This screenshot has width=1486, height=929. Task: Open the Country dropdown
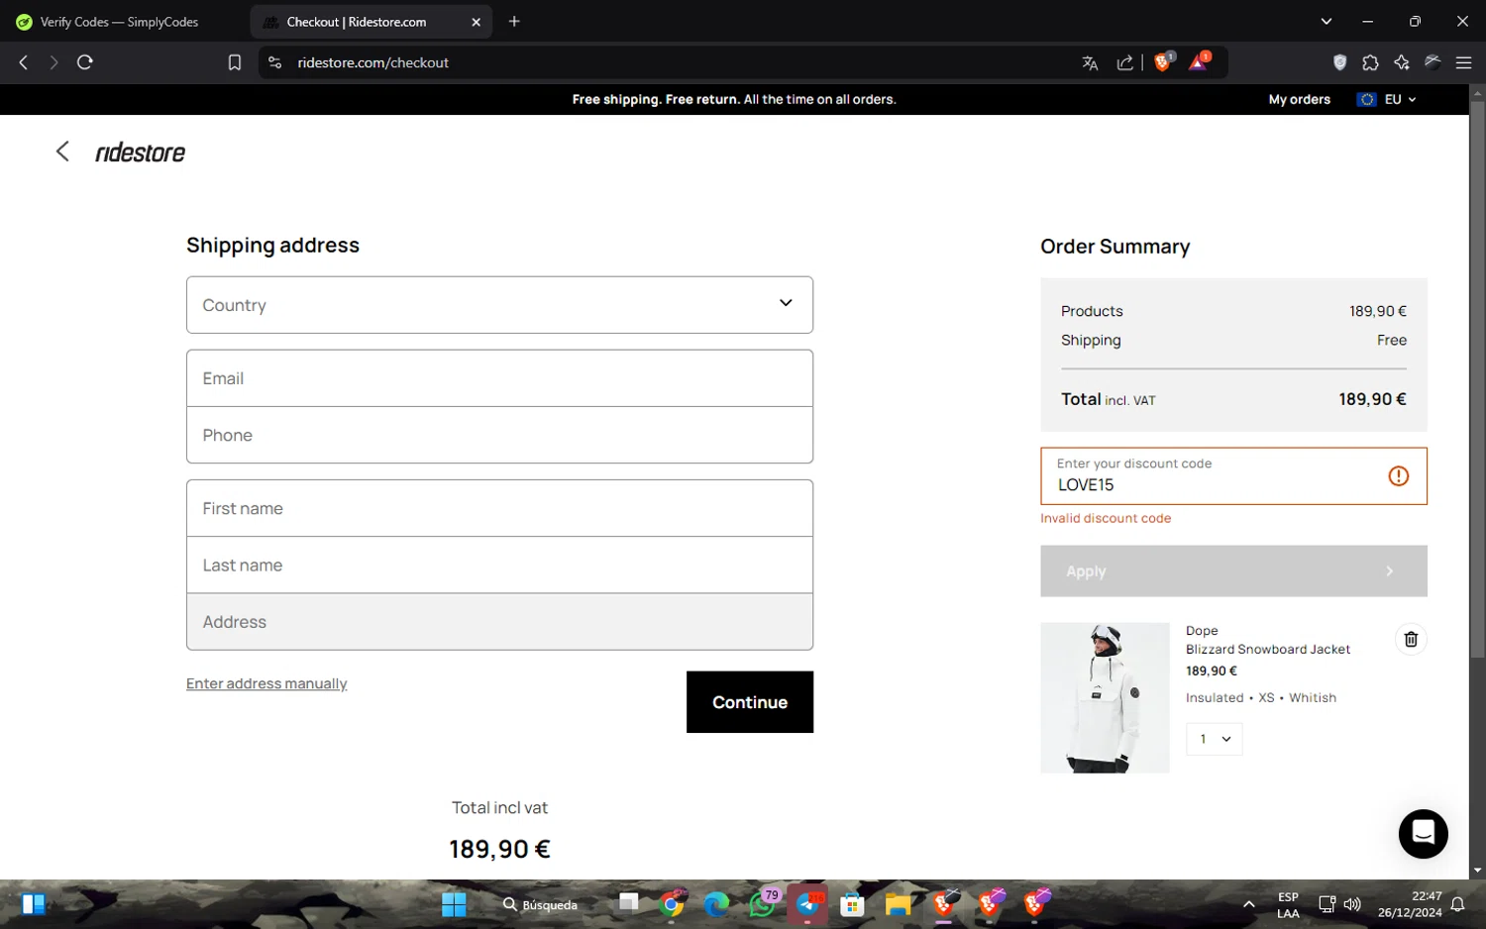click(x=499, y=305)
